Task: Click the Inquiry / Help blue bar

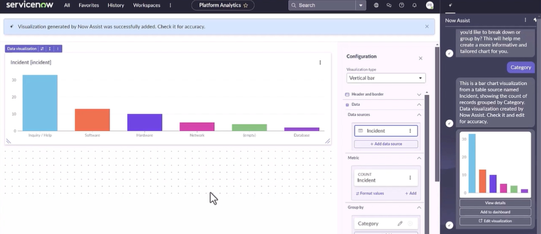Action: click(40, 103)
